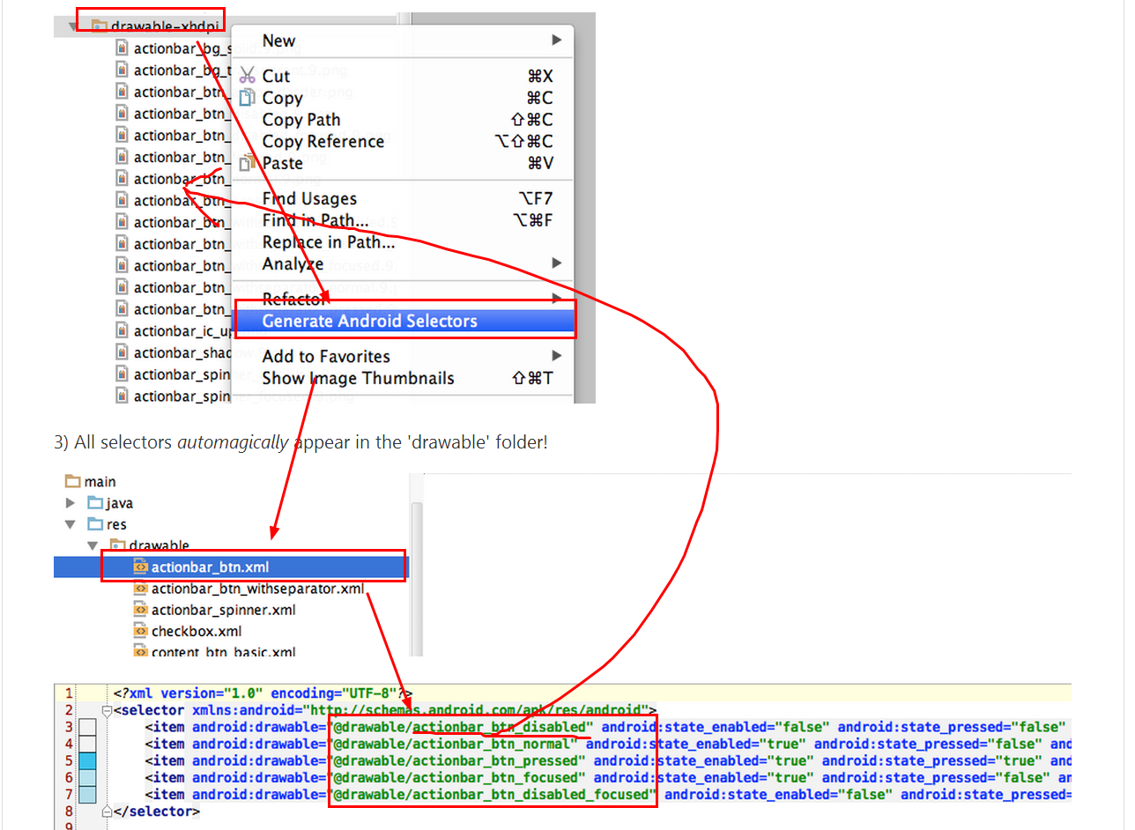Viewport: 1135px width, 830px height.
Task: Click the XML file icon of actionbar_btn.xml
Action: [x=140, y=567]
